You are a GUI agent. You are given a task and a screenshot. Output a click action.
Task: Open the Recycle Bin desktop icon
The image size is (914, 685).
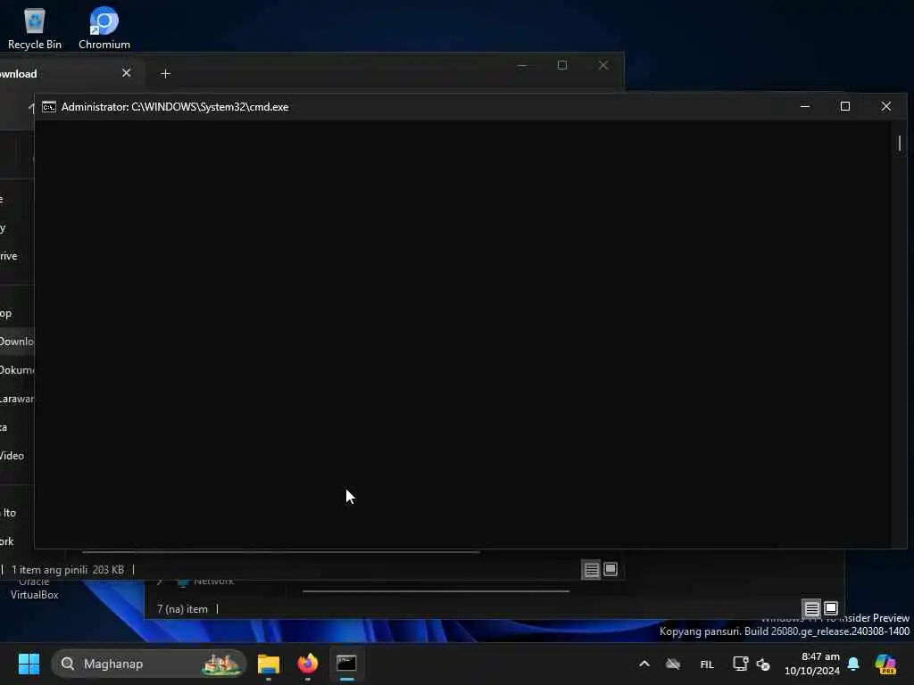[x=35, y=29]
